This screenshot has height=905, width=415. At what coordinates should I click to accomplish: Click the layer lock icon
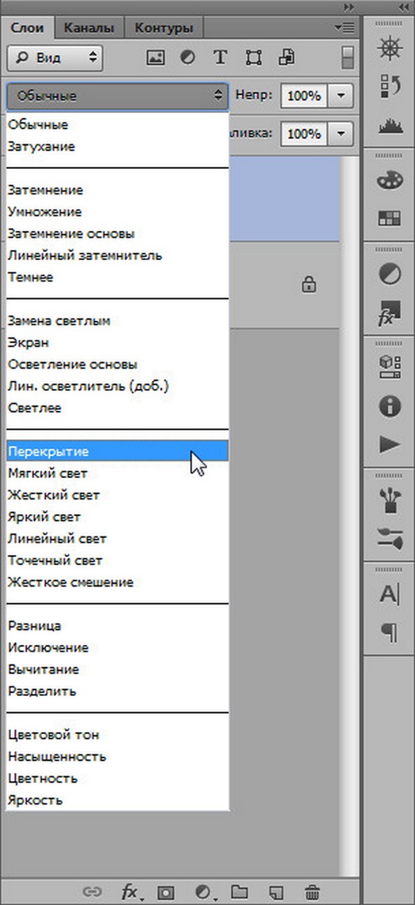point(309,284)
